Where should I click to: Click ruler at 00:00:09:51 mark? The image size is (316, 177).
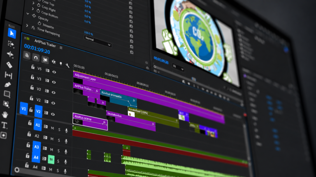click(142, 84)
